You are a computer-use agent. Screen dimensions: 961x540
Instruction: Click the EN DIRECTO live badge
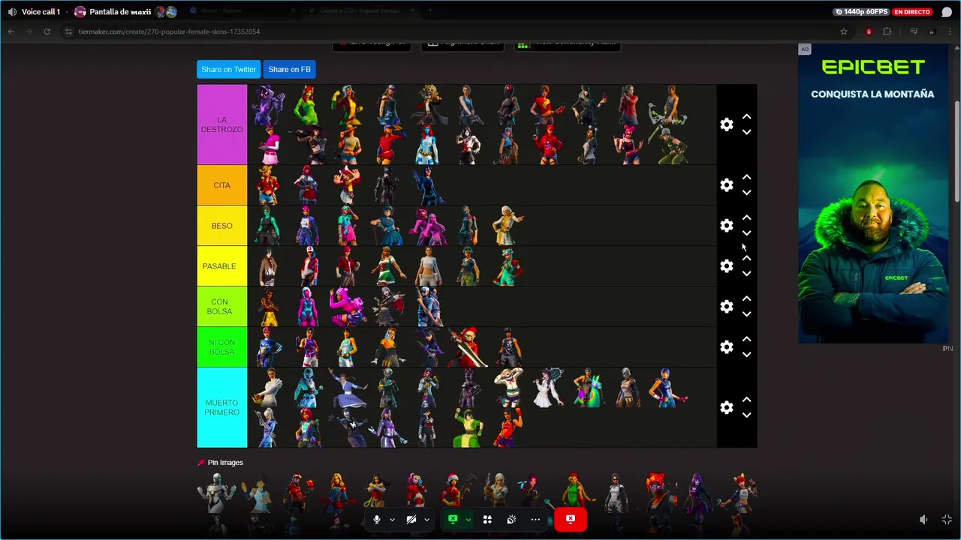tap(912, 12)
